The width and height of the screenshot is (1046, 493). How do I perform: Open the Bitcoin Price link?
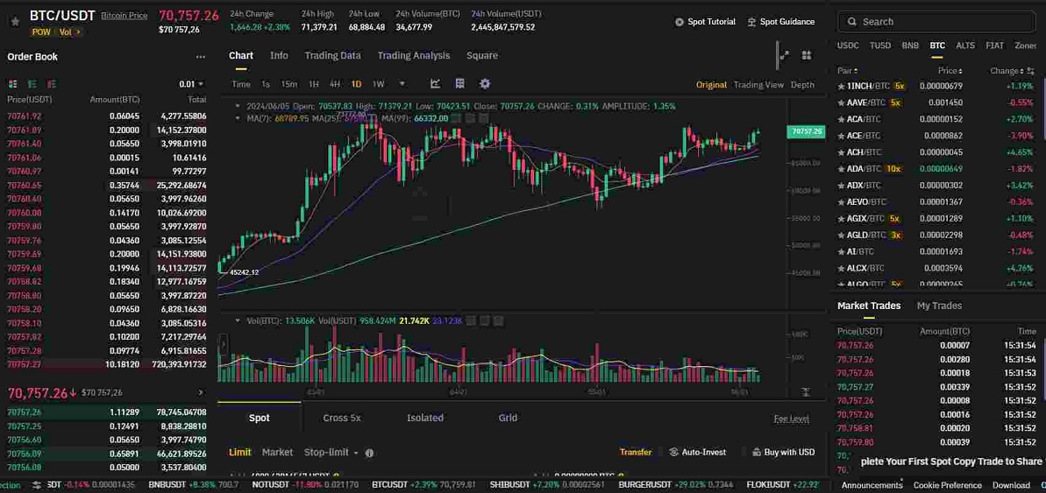(x=125, y=15)
